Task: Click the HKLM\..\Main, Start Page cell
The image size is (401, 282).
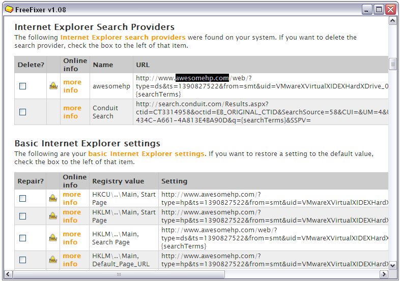Action: point(124,216)
